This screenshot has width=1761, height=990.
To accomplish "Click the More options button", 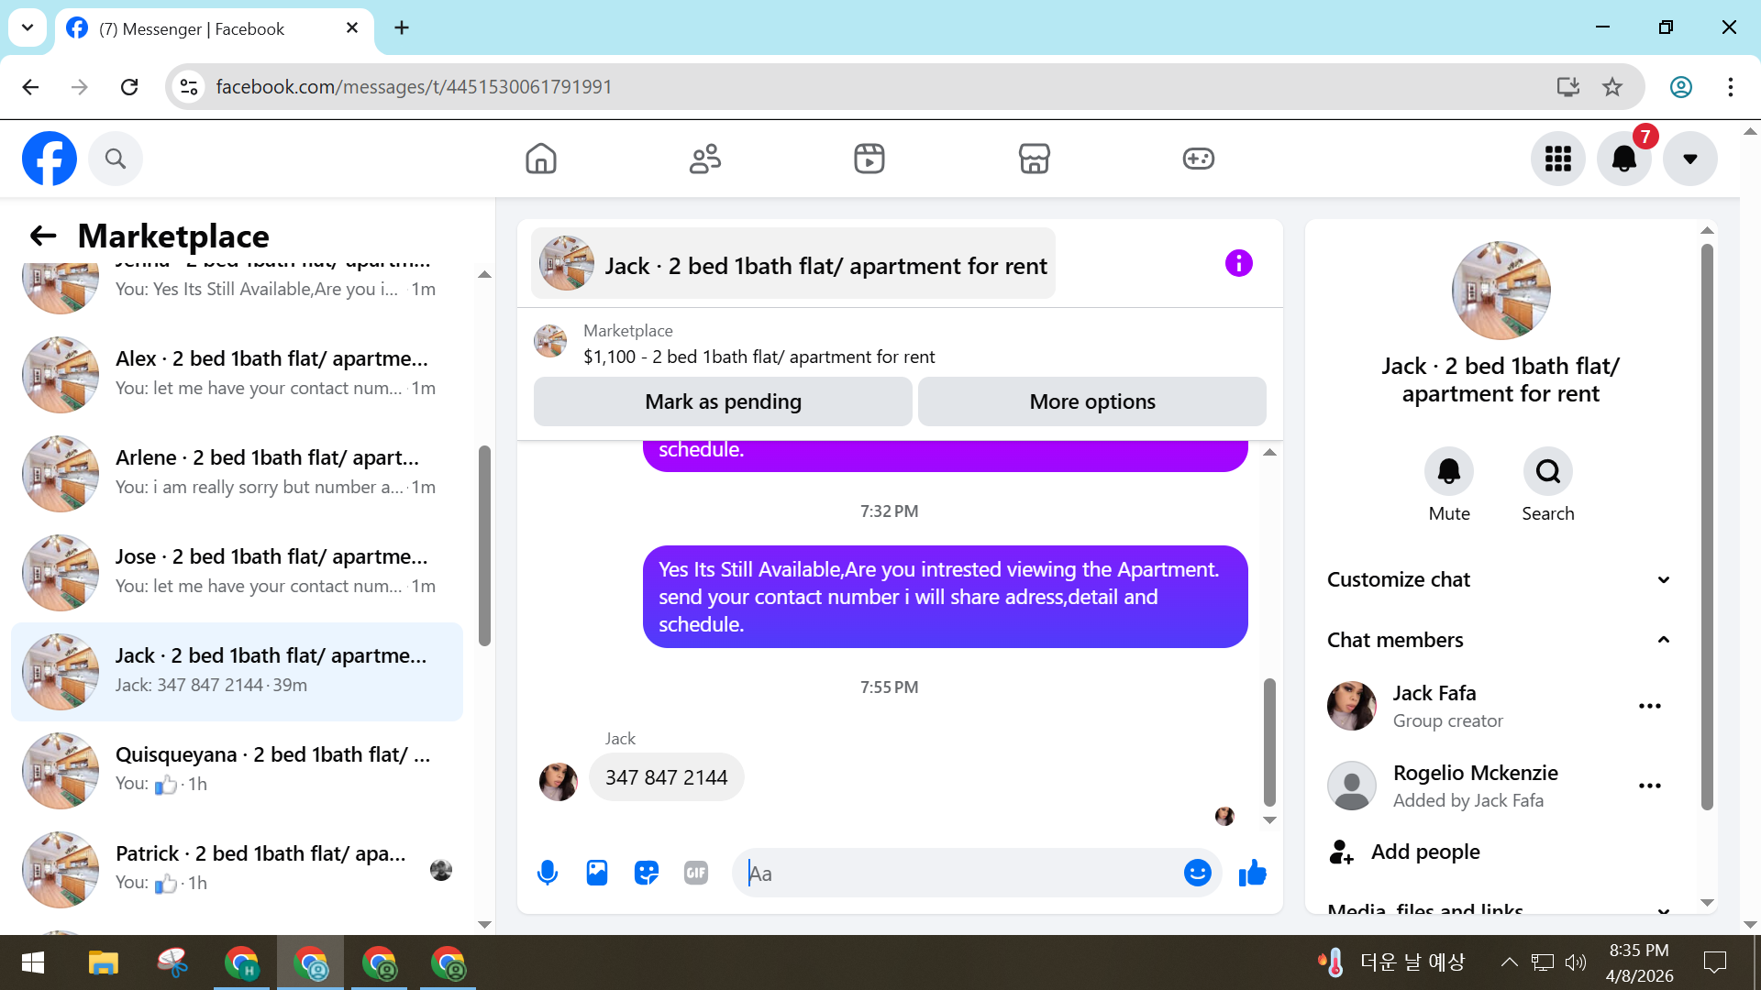I will [x=1091, y=401].
